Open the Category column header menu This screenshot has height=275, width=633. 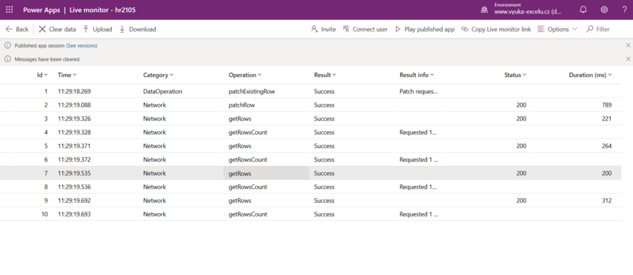tap(158, 75)
